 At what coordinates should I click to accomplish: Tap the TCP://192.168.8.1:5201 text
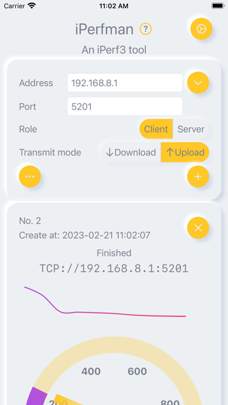coord(114,269)
